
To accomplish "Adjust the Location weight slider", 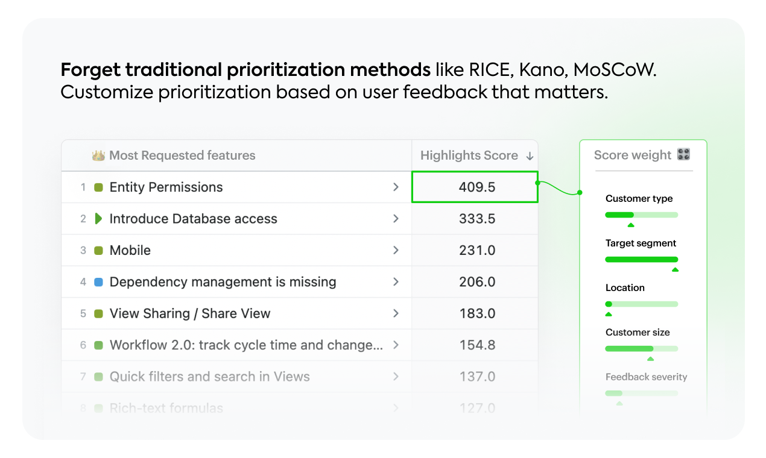I will [x=642, y=304].
